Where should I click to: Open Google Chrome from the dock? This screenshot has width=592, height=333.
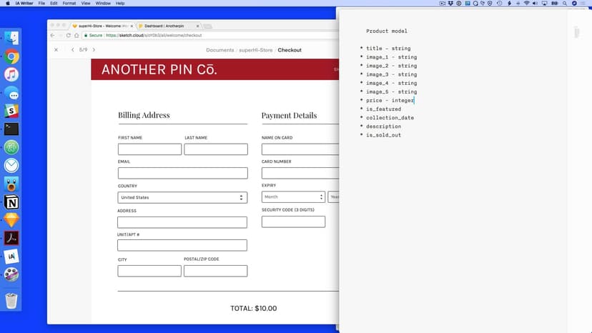11,57
